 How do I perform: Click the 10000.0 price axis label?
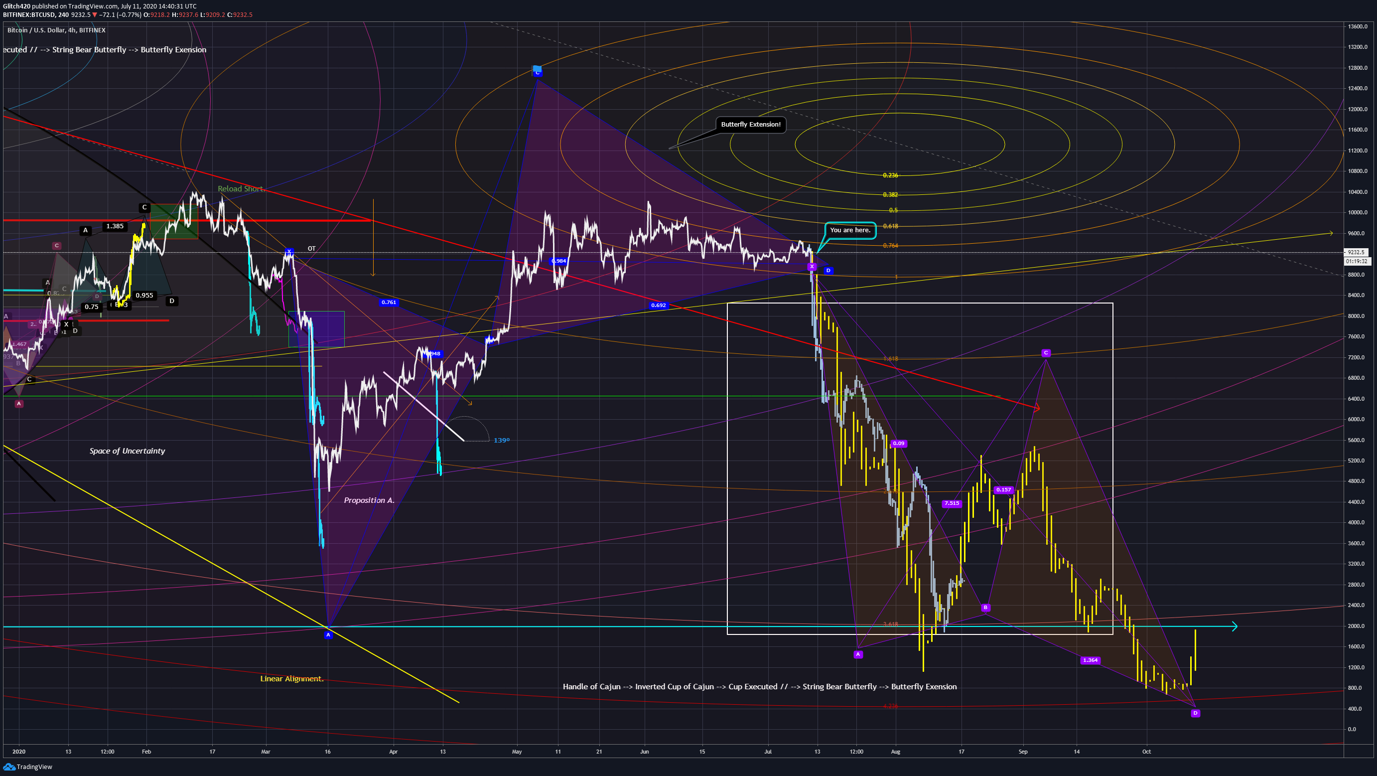[x=1358, y=212]
